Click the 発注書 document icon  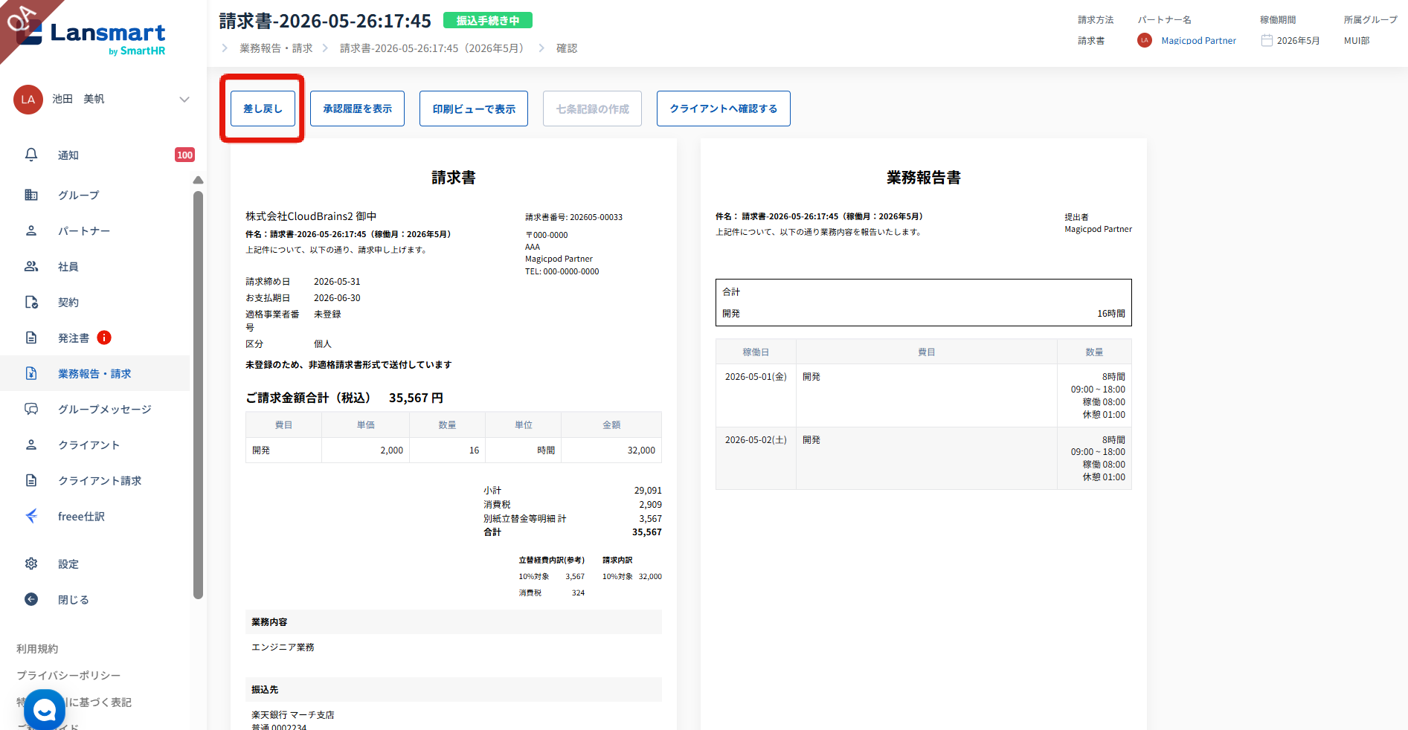pos(31,337)
